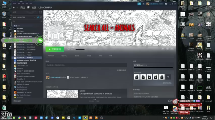Viewport: 215px width, 120px height.
Task: Open the 游戏 games menu
Action: tap(27, 4)
